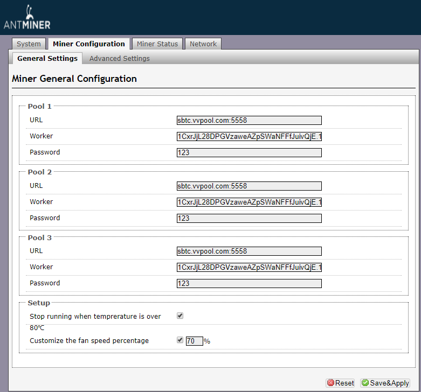Image resolution: width=421 pixels, height=392 pixels.
Task: Select the General Settings subtab
Action: pos(47,58)
